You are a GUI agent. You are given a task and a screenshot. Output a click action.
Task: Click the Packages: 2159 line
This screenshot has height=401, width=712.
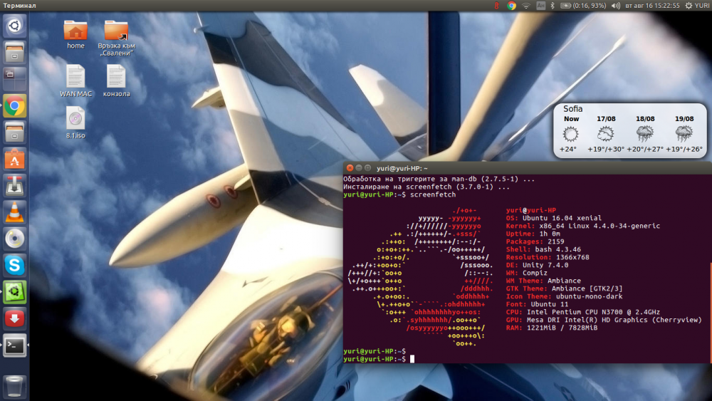click(x=535, y=242)
